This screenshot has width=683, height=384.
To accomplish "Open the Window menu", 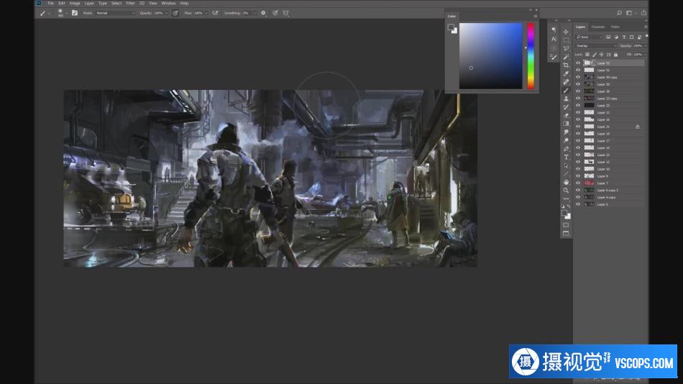I will pyautogui.click(x=168, y=3).
